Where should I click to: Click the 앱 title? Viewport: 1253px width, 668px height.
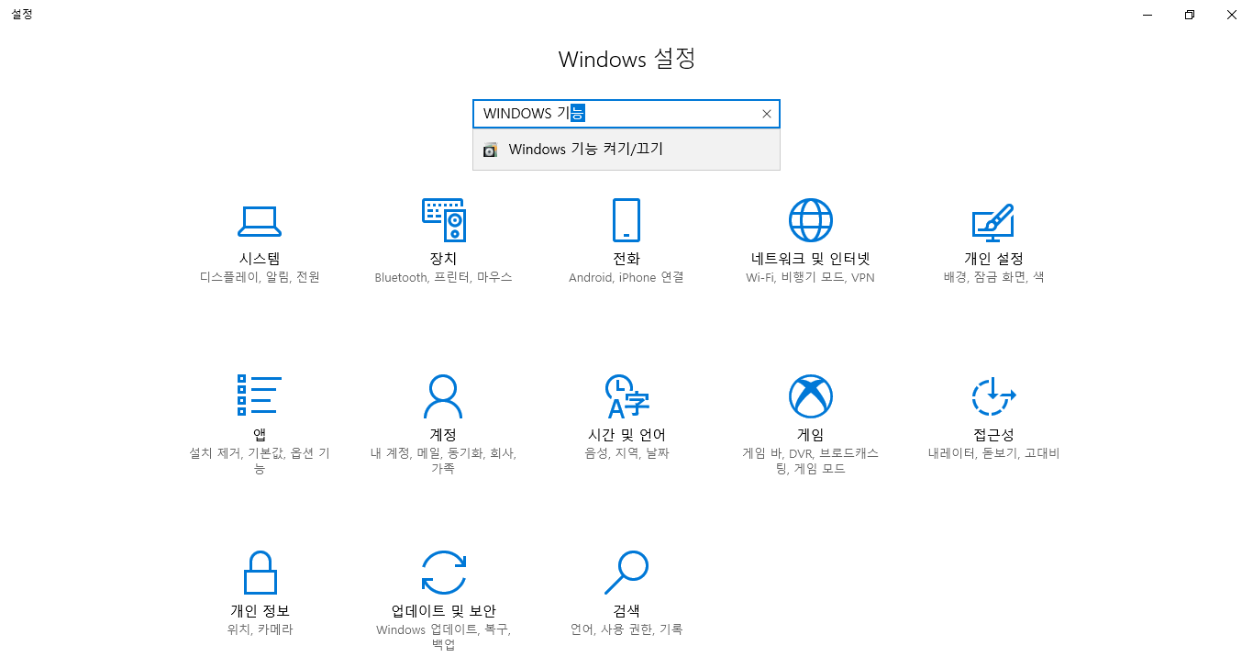point(260,435)
